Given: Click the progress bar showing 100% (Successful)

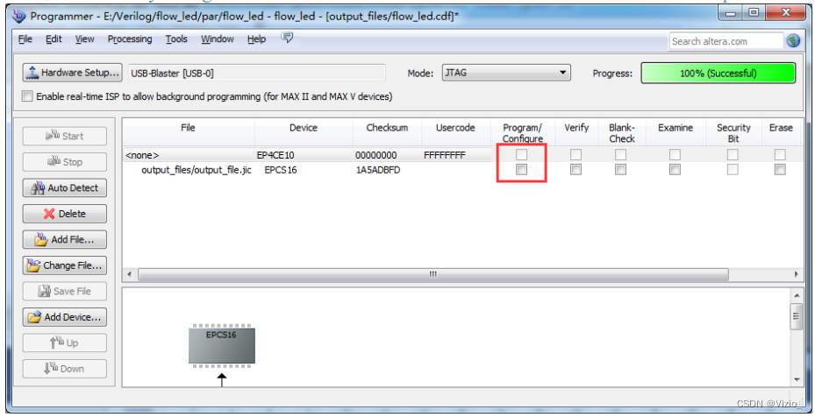Looking at the screenshot, I should coord(718,74).
